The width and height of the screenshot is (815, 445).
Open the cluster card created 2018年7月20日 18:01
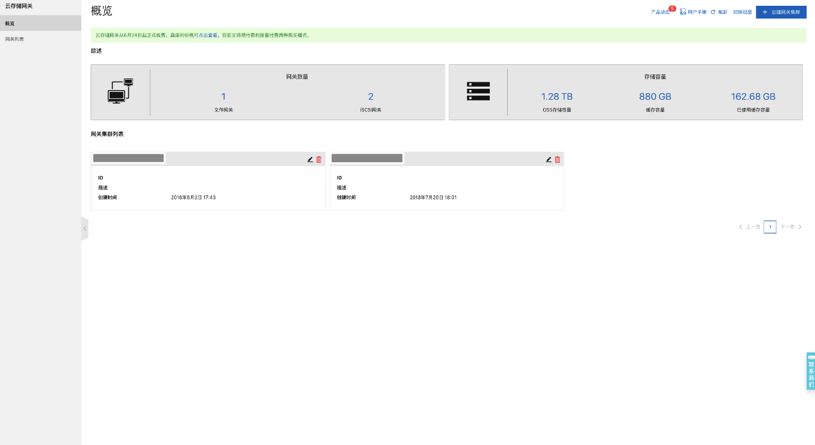[x=447, y=181]
